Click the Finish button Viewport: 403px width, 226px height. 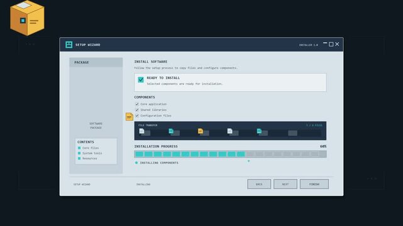(314, 184)
